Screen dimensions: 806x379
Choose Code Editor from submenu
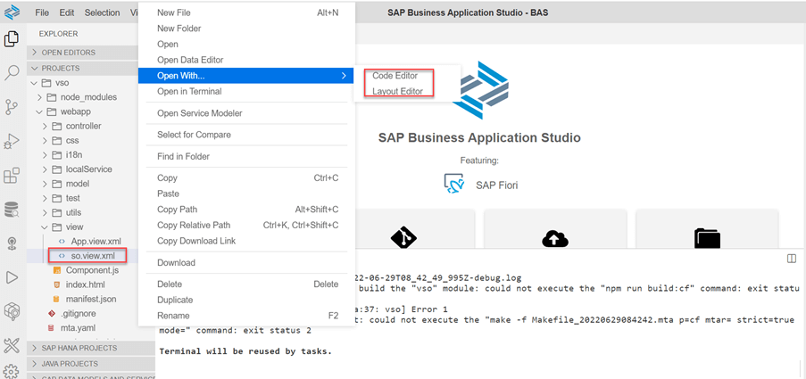[x=395, y=76]
